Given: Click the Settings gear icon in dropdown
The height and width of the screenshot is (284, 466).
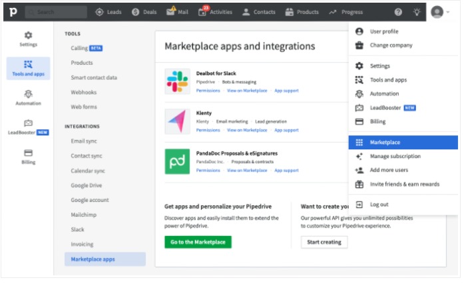Looking at the screenshot, I should pyautogui.click(x=359, y=66).
